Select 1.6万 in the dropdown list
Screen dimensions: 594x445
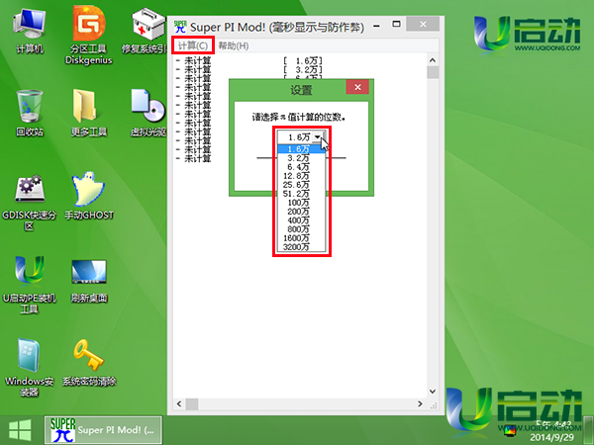click(x=301, y=149)
